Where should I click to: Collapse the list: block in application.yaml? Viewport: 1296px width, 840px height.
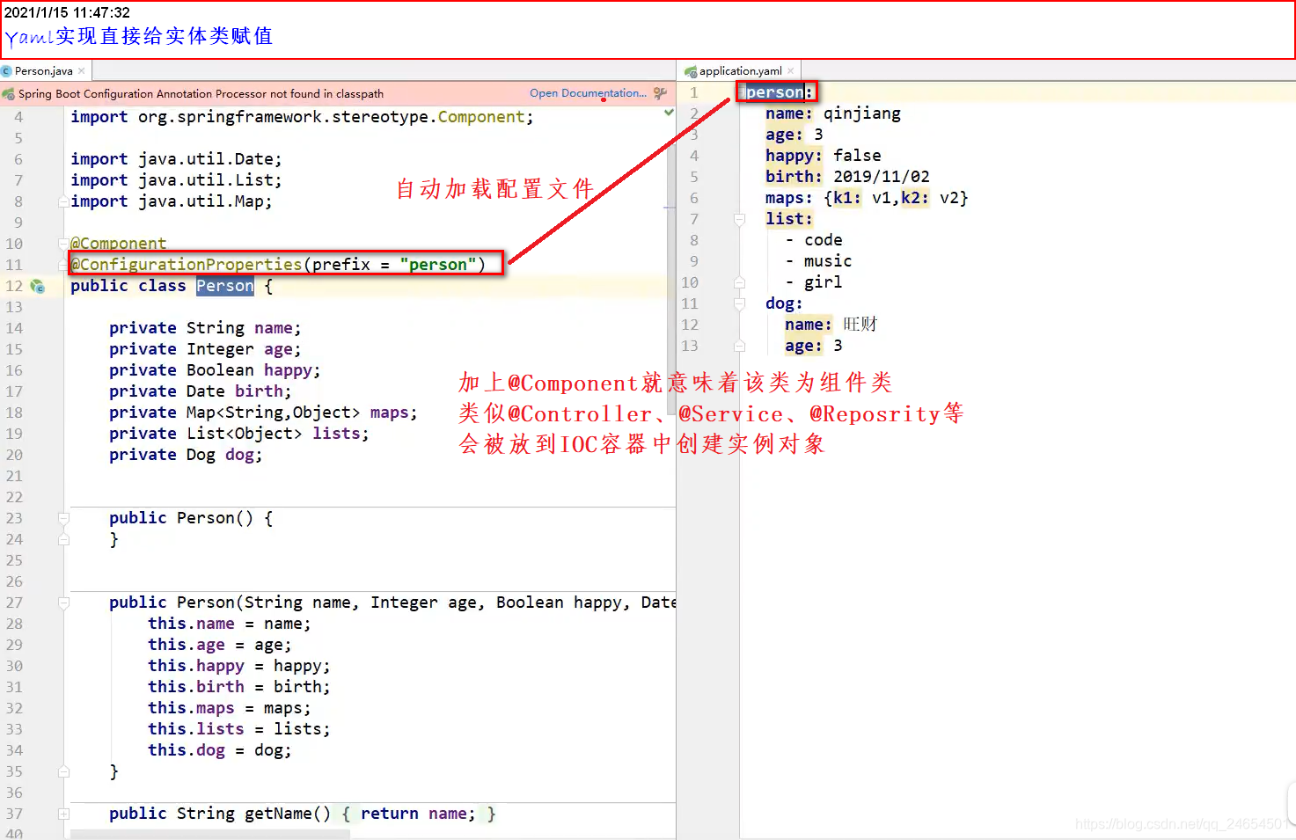point(739,219)
